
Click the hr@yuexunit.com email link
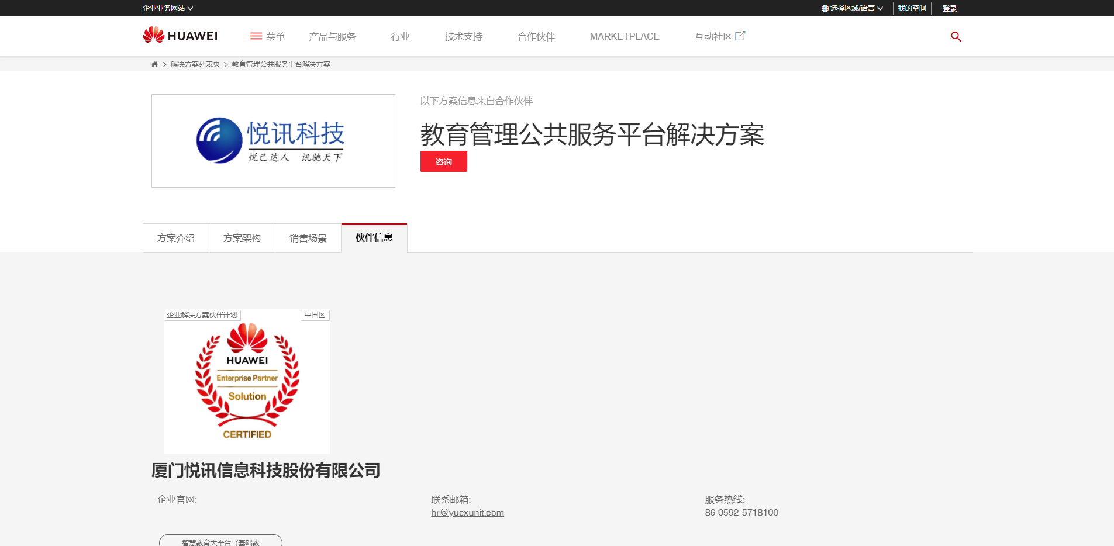click(467, 513)
